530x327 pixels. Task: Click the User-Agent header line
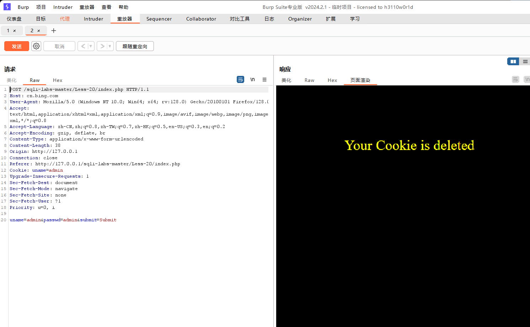pos(139,102)
